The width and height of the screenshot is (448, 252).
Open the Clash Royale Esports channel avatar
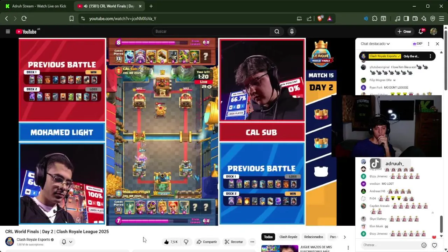point(9,241)
